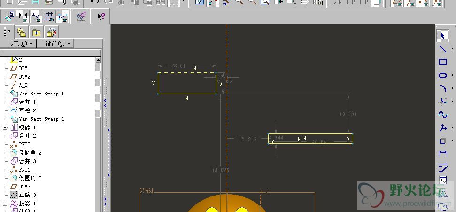Toggle datum axes visibility
Viewport: 456px width, 212px height.
coord(410,2)
